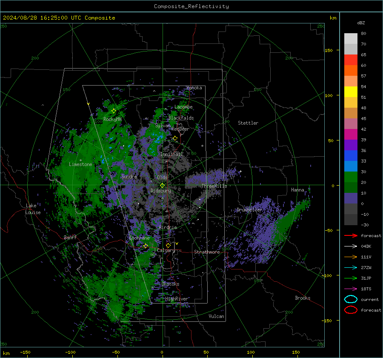Image resolution: width=383 pixels, height=358 pixels.
Task: Click the Hanna city label
Action: 297,190
